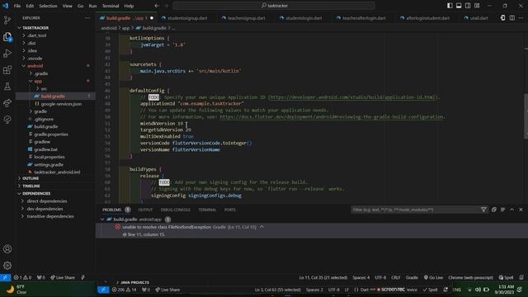Open the Source Control view in activity bar
The width and height of the screenshot is (528, 297).
click(x=7, y=20)
